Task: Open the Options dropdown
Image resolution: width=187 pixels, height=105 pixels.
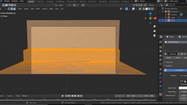Action: 152,5
